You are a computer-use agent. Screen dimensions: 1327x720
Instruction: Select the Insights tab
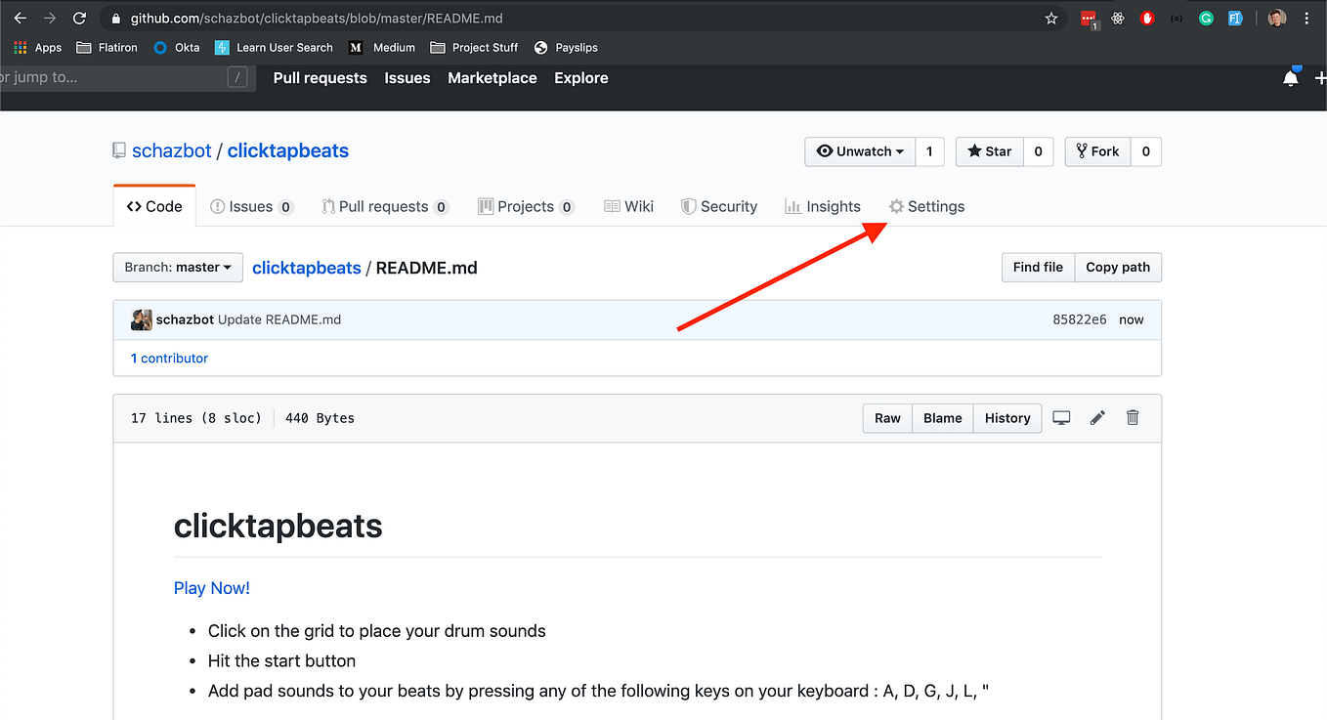click(x=823, y=206)
